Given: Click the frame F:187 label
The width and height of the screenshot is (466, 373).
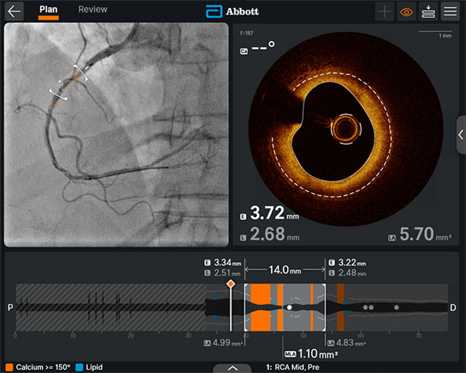Looking at the screenshot, I should tap(247, 33).
